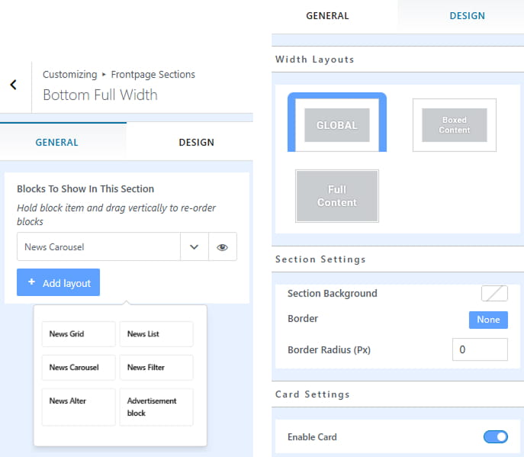Toggle visibility eye of News Carousel block
This screenshot has width=524, height=457.
point(222,247)
